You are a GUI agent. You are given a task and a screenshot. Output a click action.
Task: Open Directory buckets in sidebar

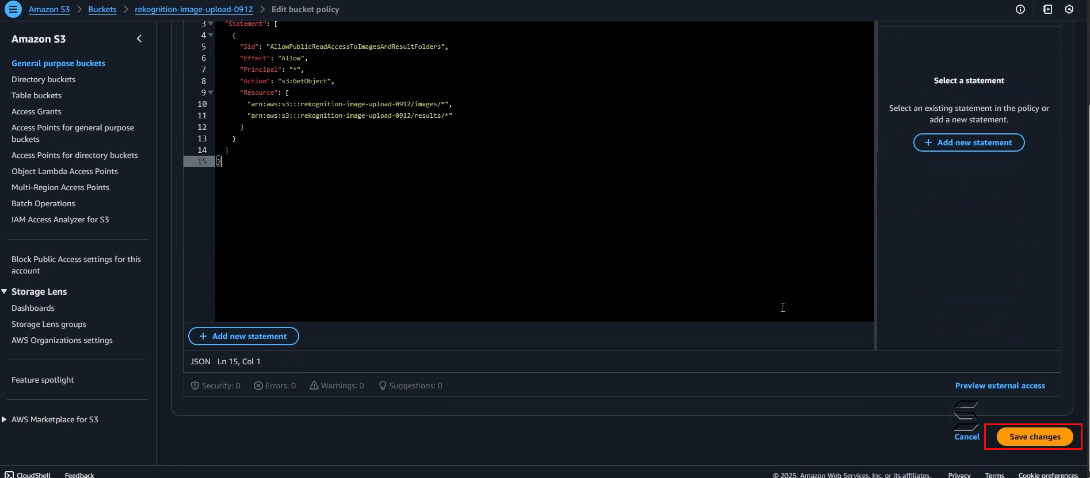(43, 79)
